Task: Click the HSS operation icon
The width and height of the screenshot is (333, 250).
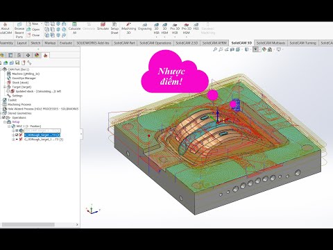Action: point(196,26)
